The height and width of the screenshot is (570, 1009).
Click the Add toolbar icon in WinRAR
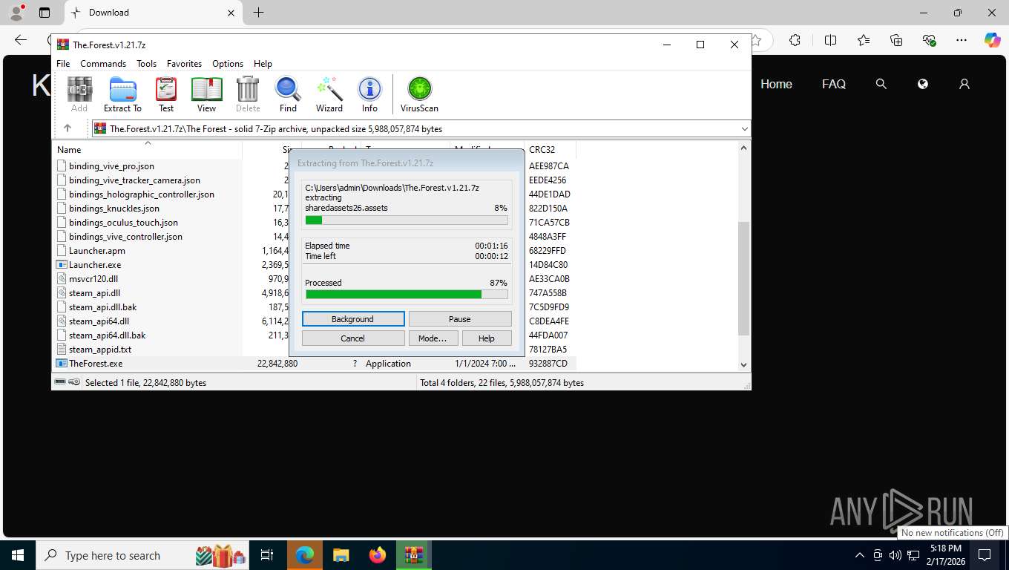[x=79, y=95]
